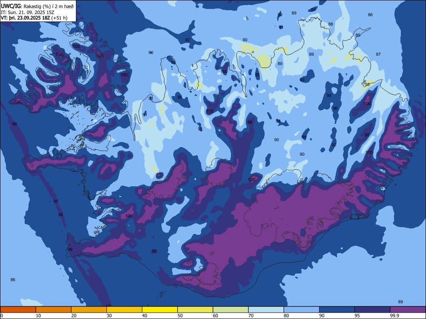Pick the purple legend swatch above 99.9
The height and width of the screenshot is (319, 426).
(x=408, y=310)
